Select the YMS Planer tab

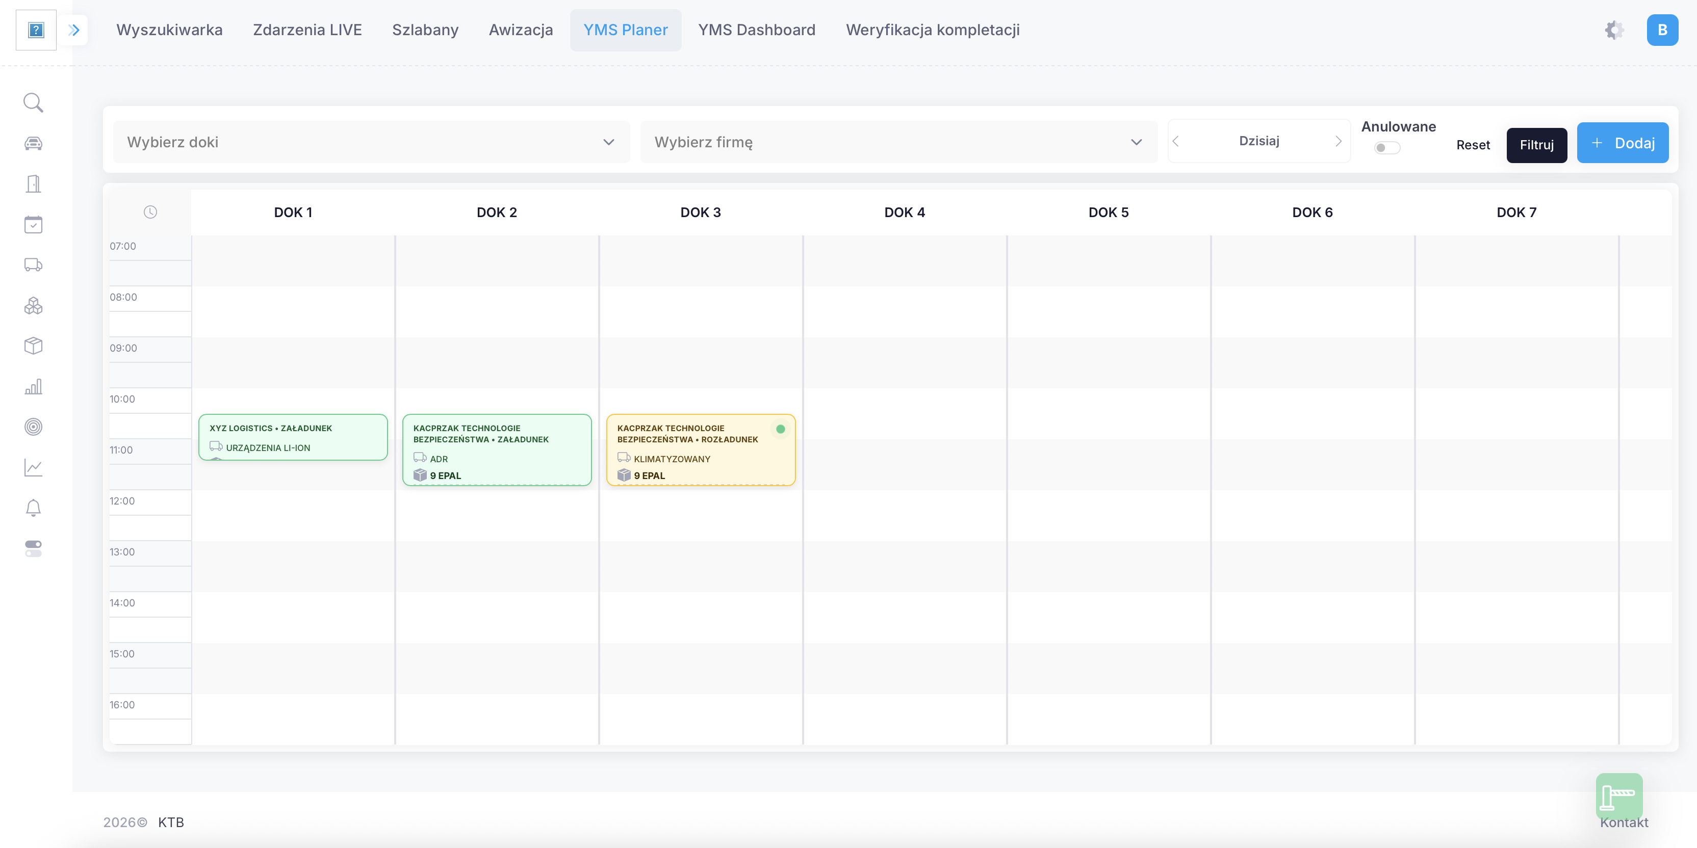coord(626,30)
